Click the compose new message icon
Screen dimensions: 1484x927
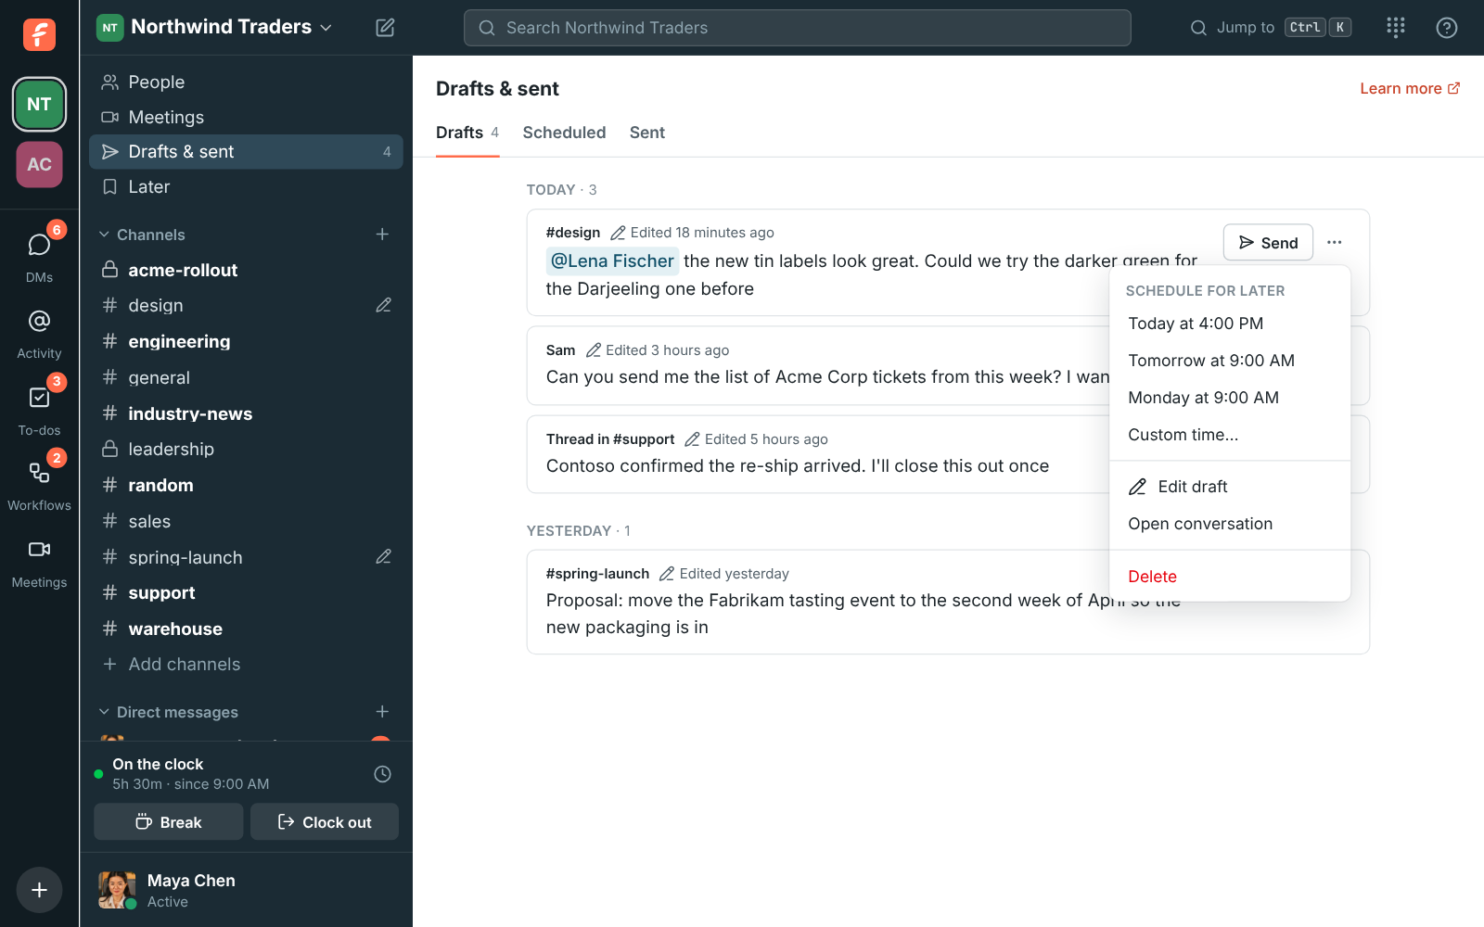pos(385,28)
